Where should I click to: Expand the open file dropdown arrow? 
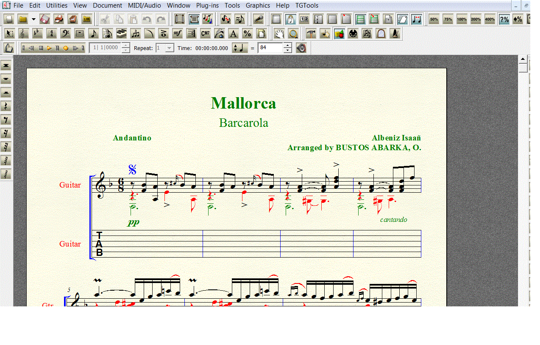click(33, 19)
